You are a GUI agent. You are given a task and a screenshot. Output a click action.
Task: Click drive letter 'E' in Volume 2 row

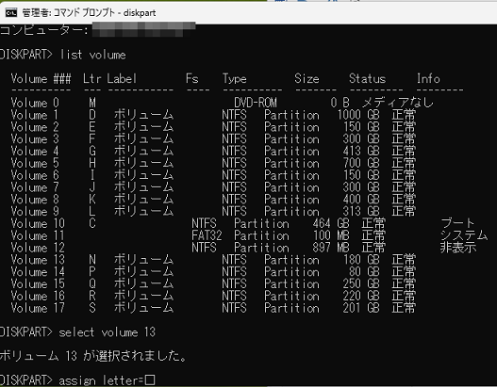pyautogui.click(x=92, y=127)
